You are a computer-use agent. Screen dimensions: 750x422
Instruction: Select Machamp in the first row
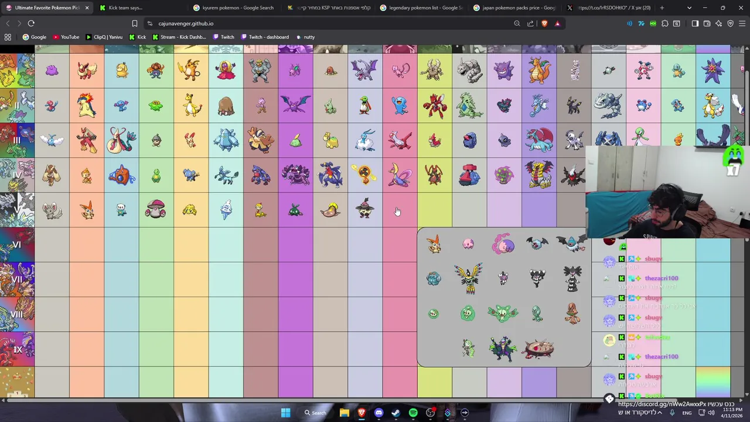pos(260,70)
